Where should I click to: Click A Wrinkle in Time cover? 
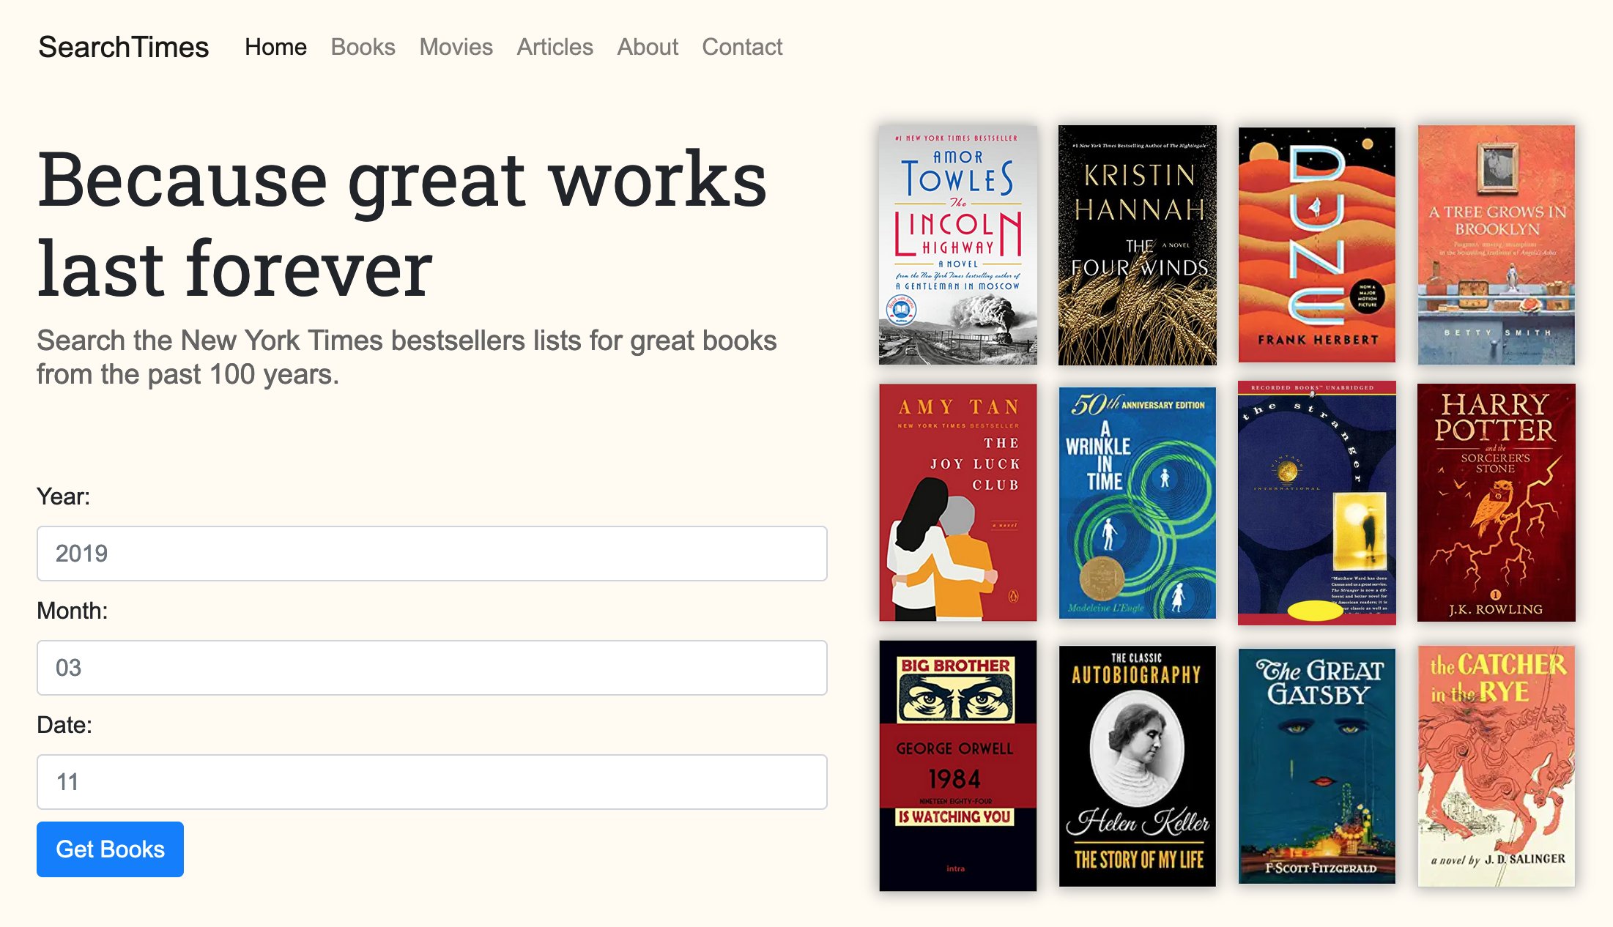pos(1138,502)
